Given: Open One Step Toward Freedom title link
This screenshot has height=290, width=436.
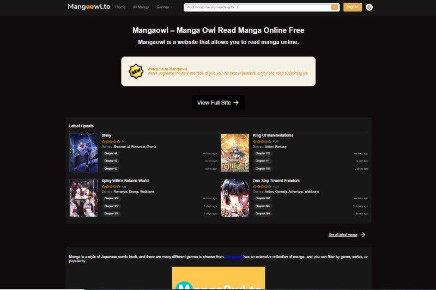Looking at the screenshot, I should click(x=276, y=181).
